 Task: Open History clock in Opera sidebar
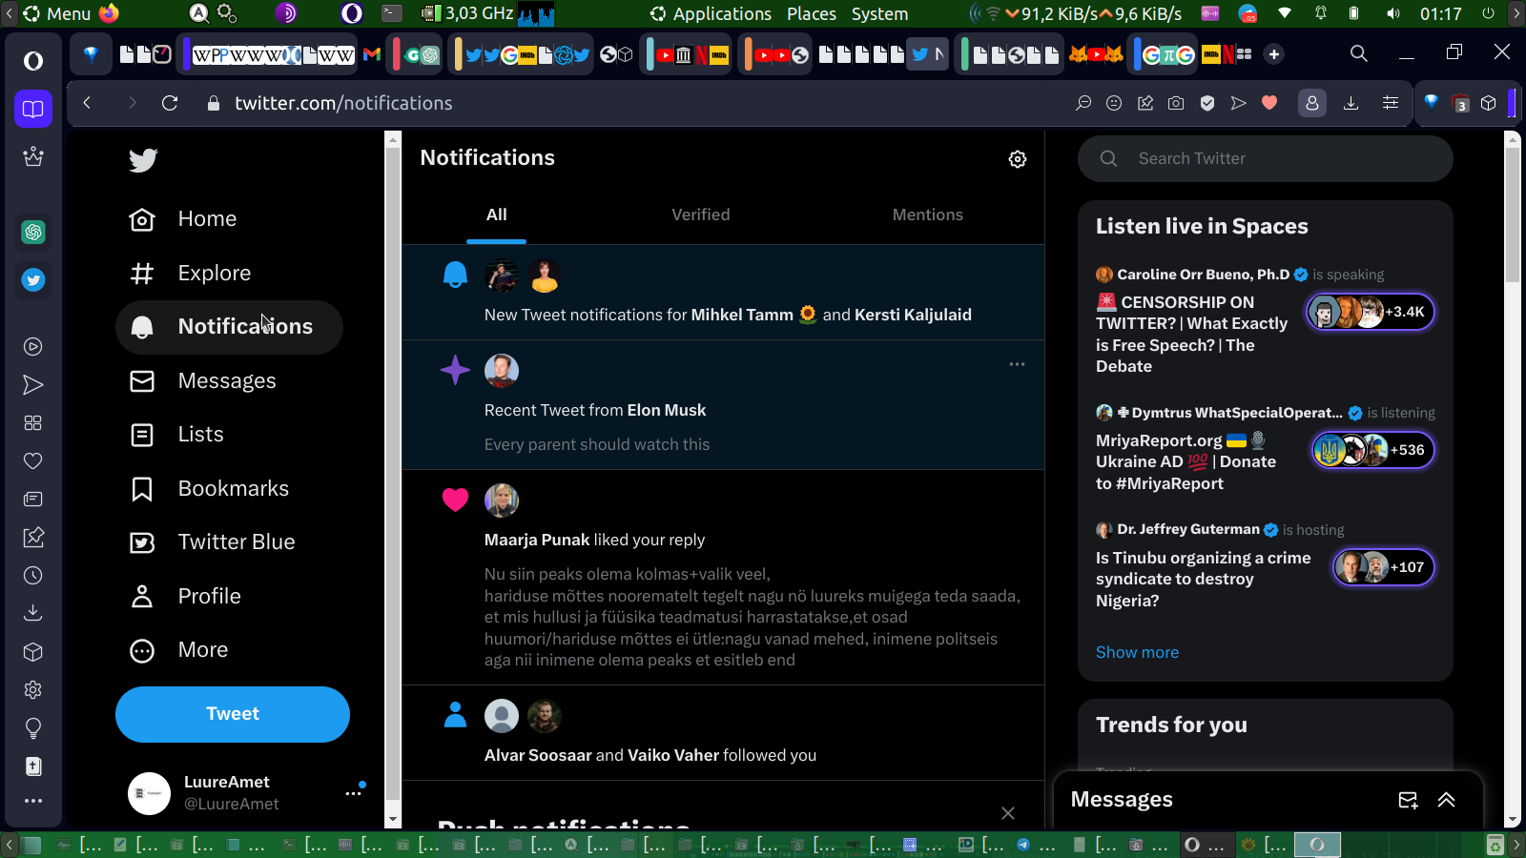[33, 576]
